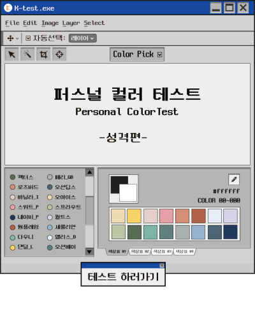
Task: Toggle the 자동선택 checkbox
Action: pos(28,38)
